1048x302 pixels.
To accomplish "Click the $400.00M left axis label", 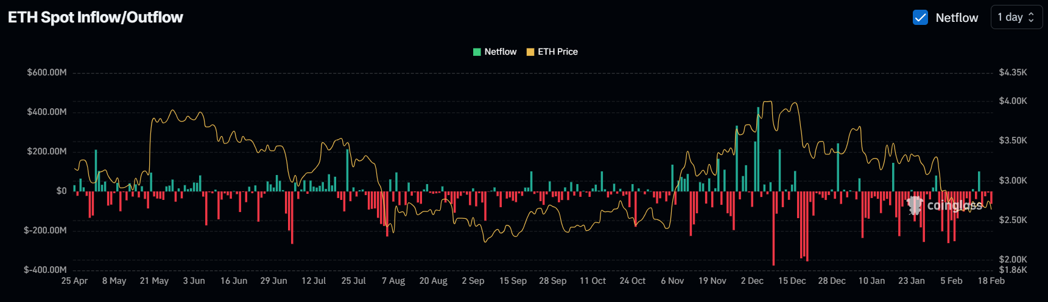I will click(47, 112).
